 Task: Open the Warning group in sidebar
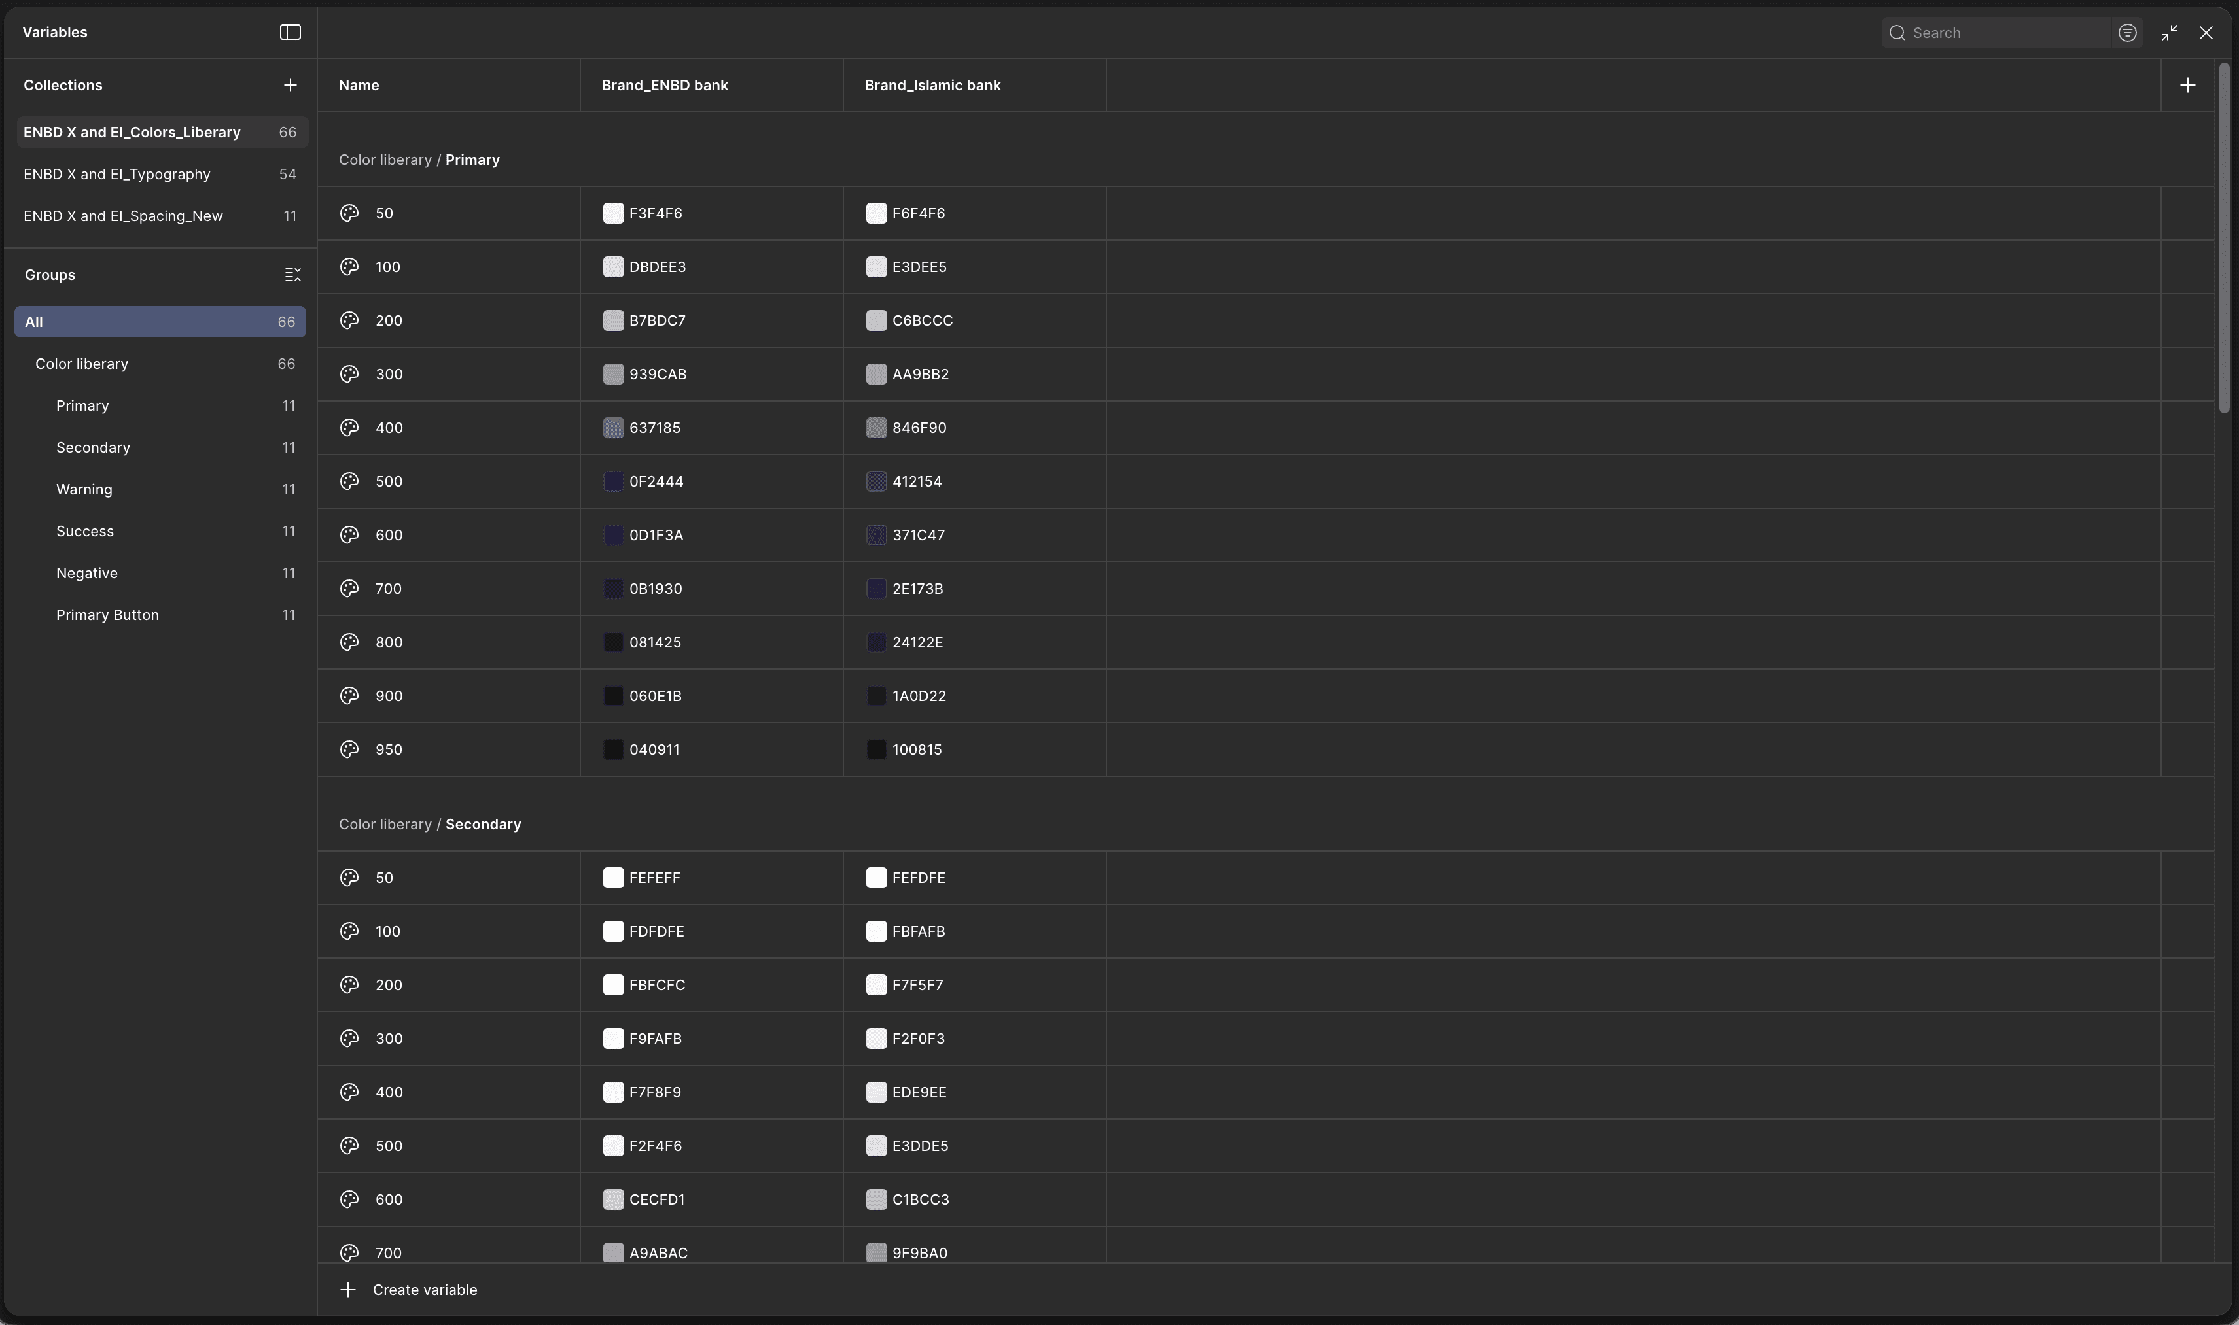[x=84, y=489]
